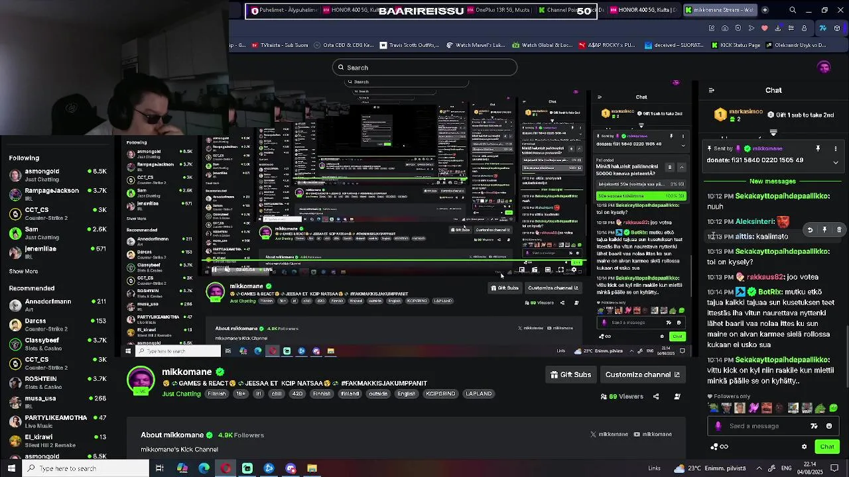Select the LAPLAND stream tag
Screen dimensions: 849x477
click(479, 394)
